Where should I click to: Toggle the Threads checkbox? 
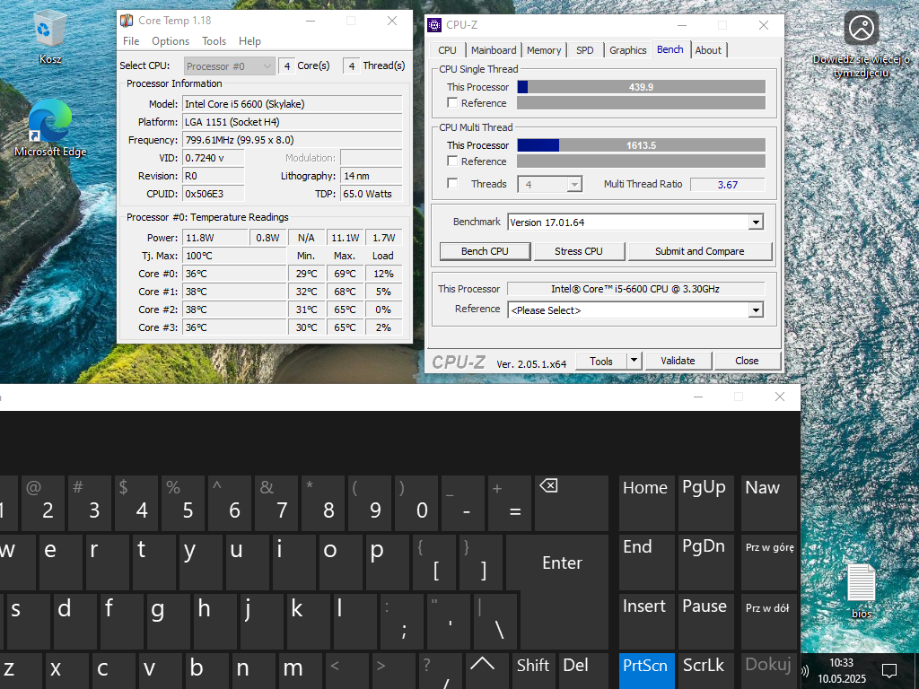point(452,184)
